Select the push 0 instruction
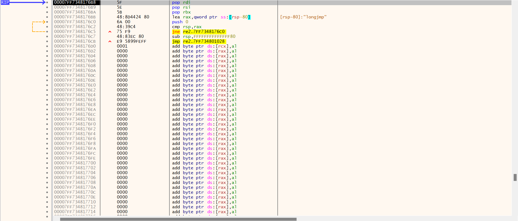Viewport: 518px width, 221px height. click(180, 22)
